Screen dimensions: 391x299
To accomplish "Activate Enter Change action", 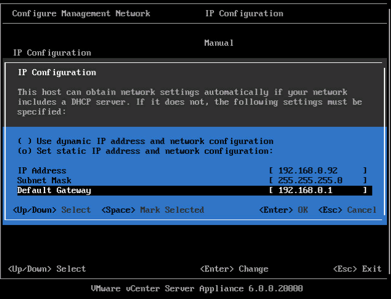I will pos(234,269).
